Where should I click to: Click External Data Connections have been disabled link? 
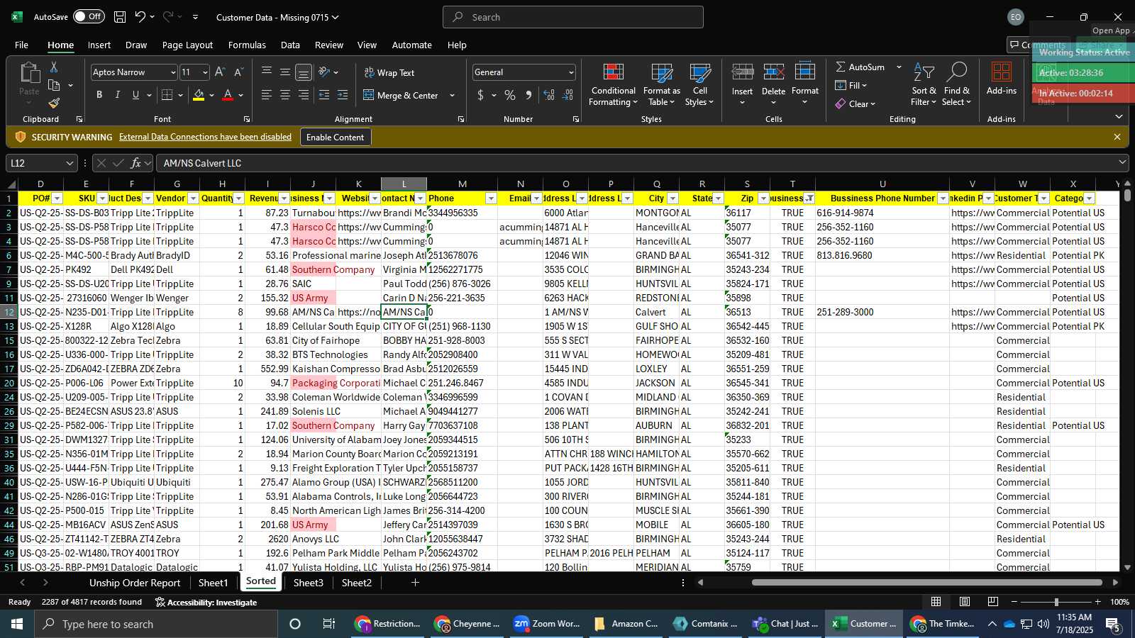(x=205, y=137)
